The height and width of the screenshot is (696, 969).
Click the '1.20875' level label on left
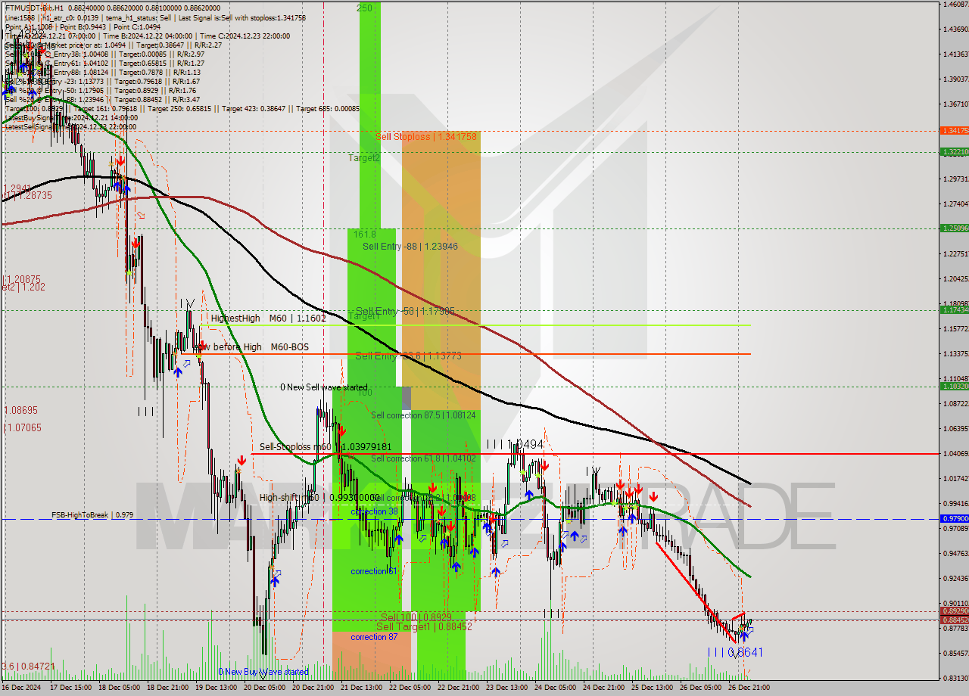coord(23,278)
